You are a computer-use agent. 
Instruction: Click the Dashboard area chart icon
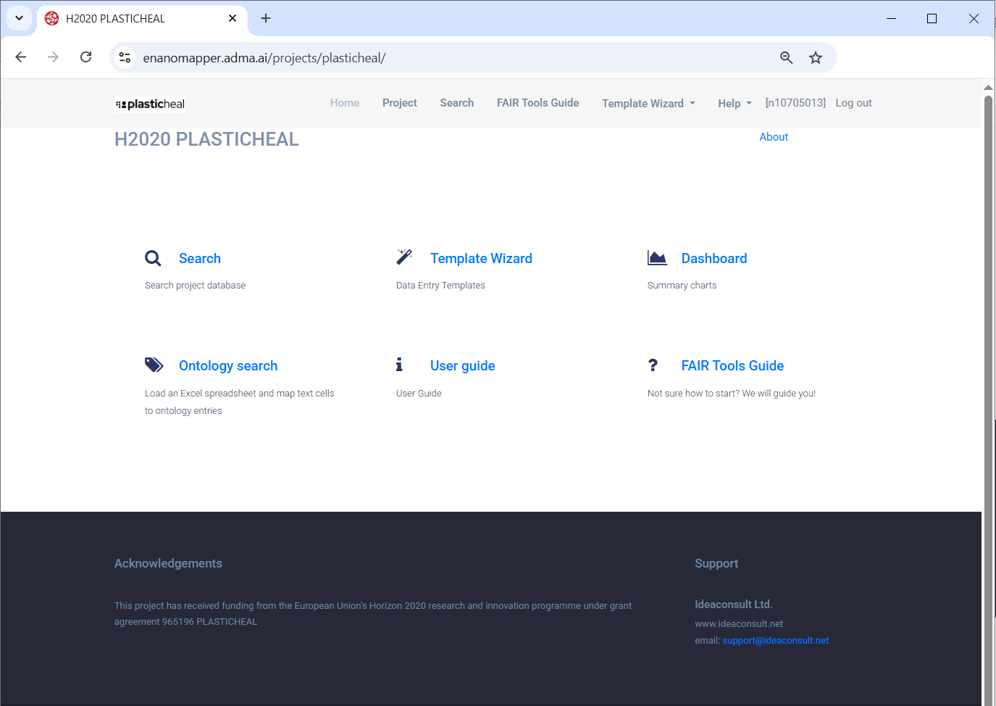657,258
